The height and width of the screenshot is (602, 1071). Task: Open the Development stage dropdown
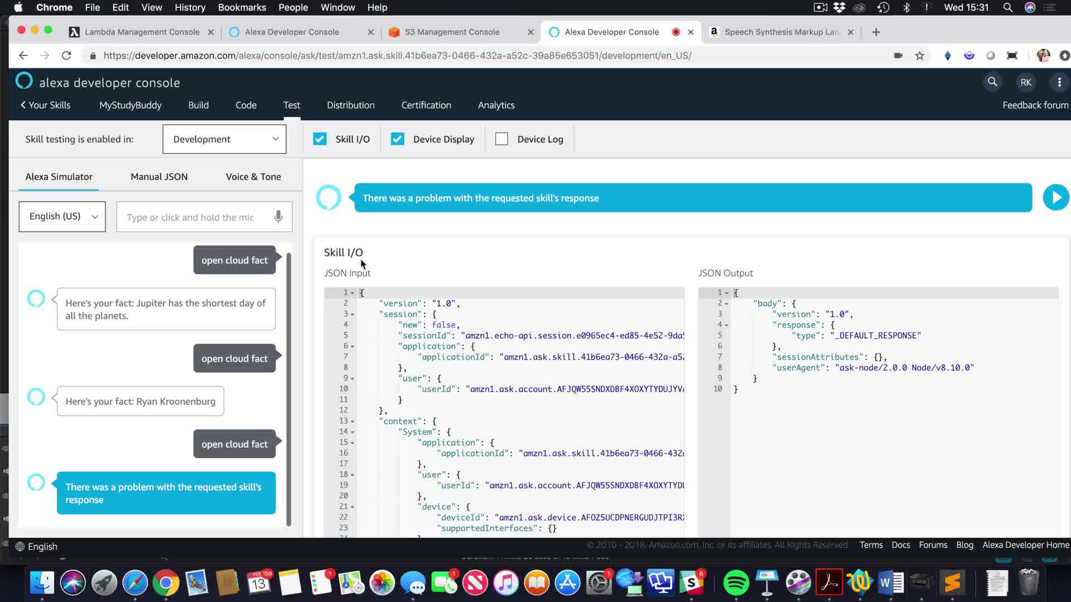click(224, 139)
